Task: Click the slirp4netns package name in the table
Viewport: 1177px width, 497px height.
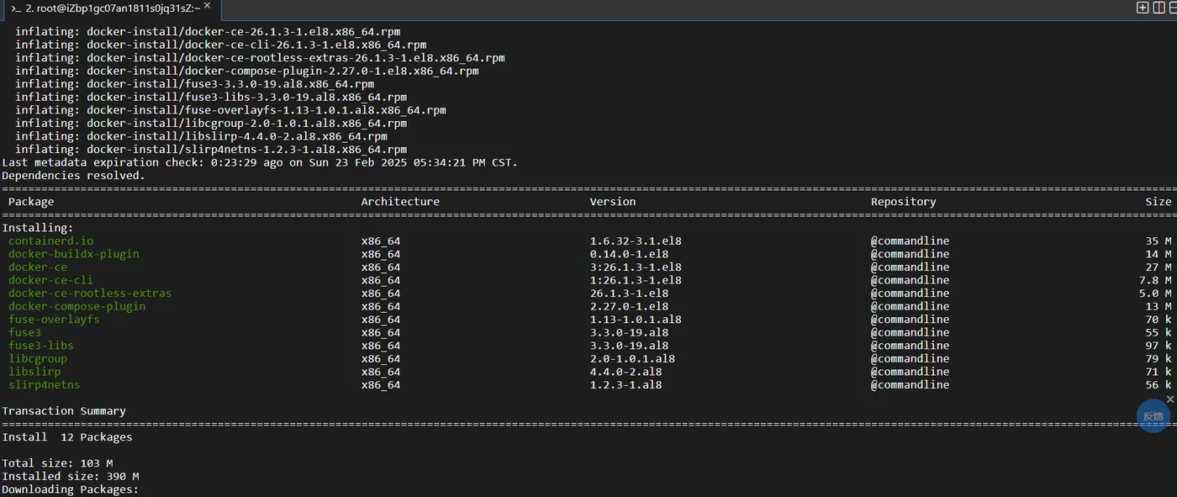Action: (45, 385)
